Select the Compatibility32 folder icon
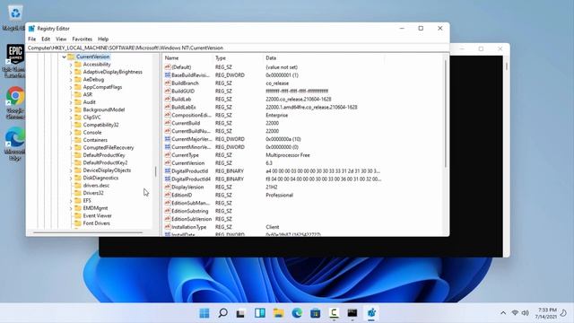The image size is (574, 323). (x=78, y=125)
